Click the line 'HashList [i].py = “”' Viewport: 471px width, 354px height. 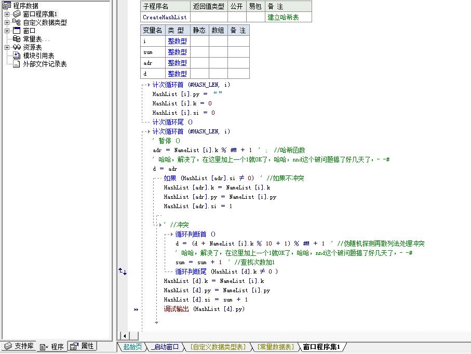(x=187, y=94)
